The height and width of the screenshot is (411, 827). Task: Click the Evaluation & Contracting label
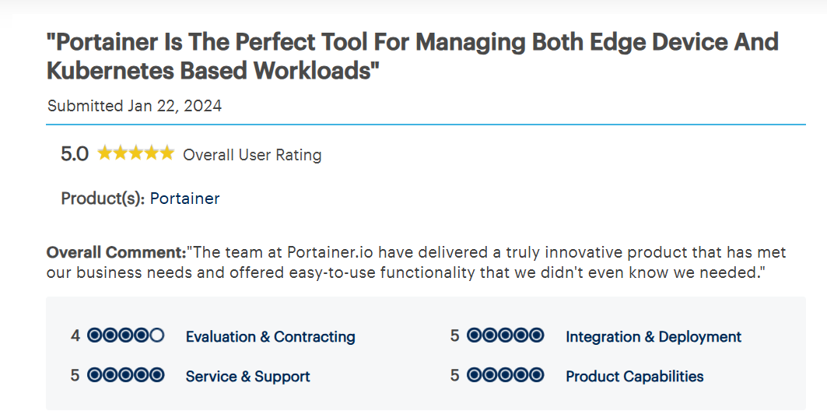point(270,336)
